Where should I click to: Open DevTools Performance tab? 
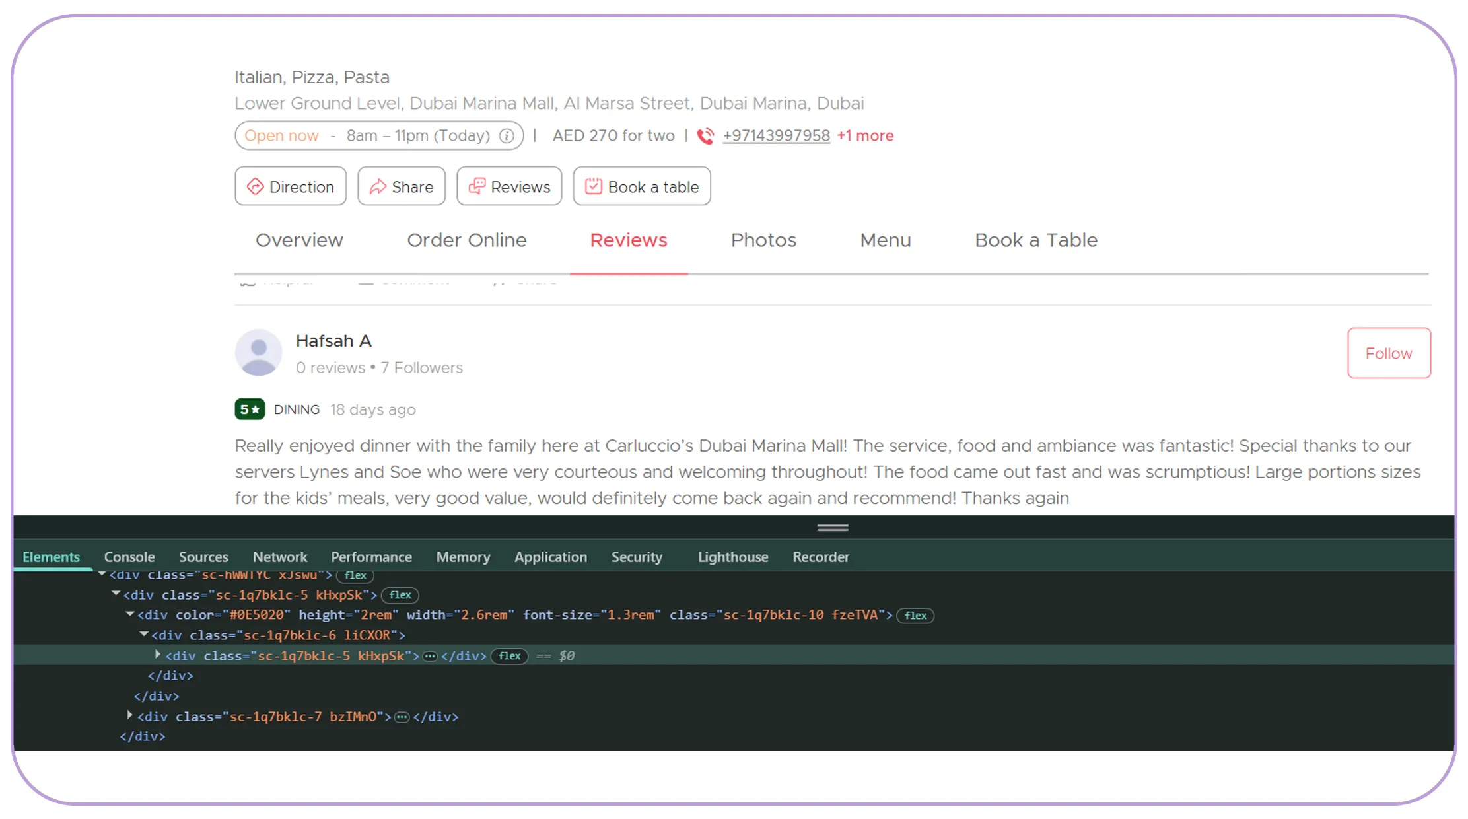pyautogui.click(x=371, y=557)
